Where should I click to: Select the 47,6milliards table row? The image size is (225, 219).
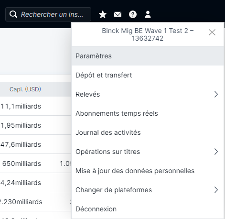click(x=35, y=144)
